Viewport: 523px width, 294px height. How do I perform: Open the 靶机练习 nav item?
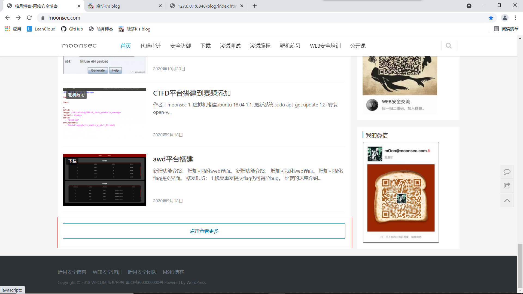[x=290, y=46]
